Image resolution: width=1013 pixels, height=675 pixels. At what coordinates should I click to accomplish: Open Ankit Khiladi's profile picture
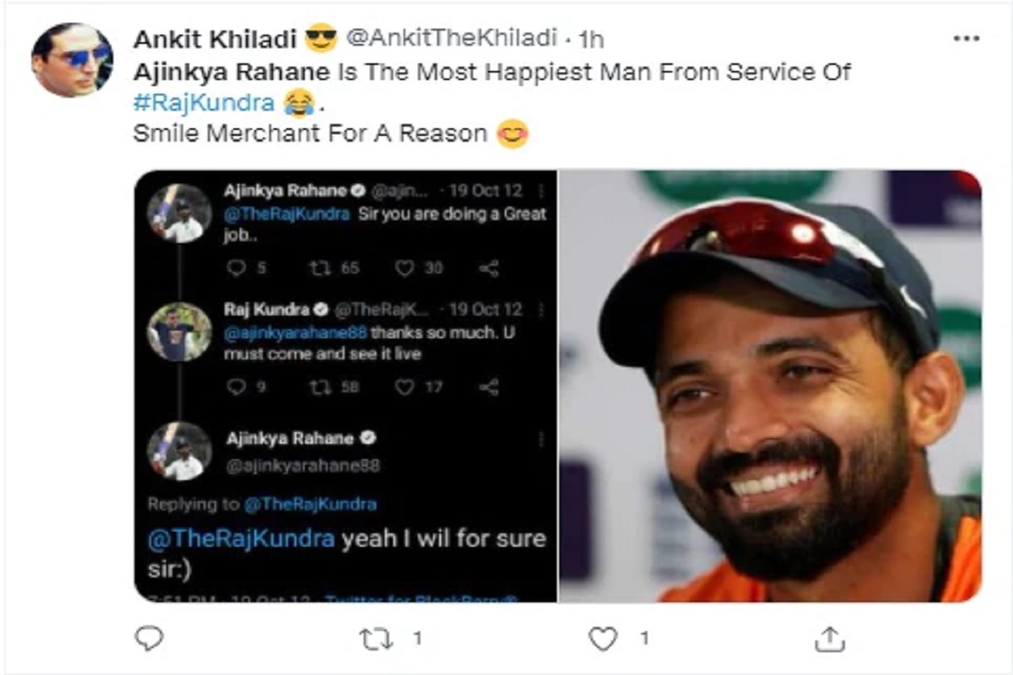tap(72, 60)
